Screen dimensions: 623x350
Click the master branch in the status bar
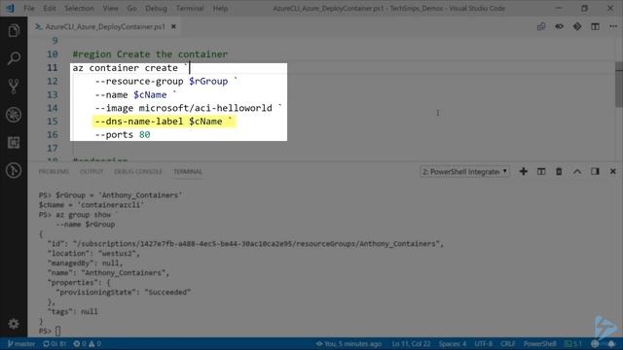pyautogui.click(x=21, y=343)
